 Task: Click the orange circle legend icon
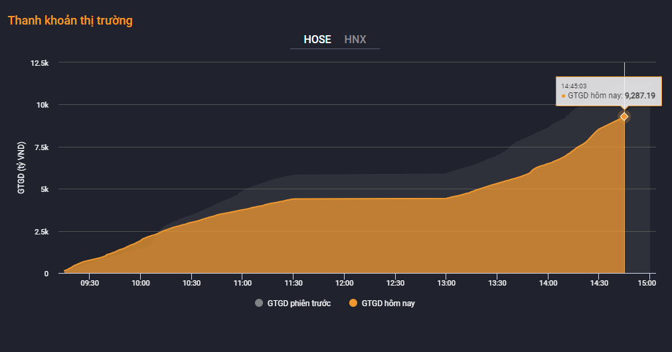coord(353,304)
